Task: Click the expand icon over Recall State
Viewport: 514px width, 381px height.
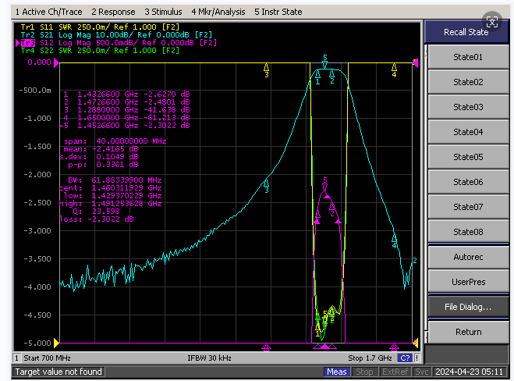Action: coord(492,22)
